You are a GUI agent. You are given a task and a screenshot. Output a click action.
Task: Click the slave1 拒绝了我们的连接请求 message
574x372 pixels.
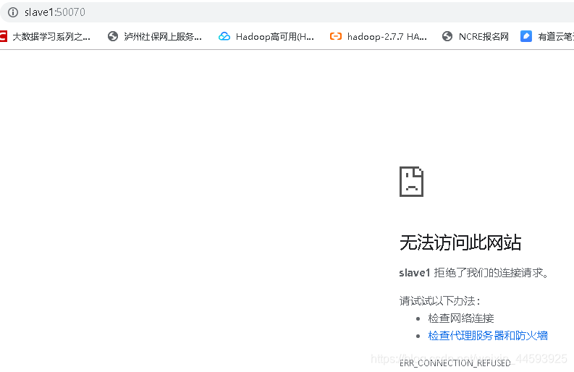click(474, 273)
